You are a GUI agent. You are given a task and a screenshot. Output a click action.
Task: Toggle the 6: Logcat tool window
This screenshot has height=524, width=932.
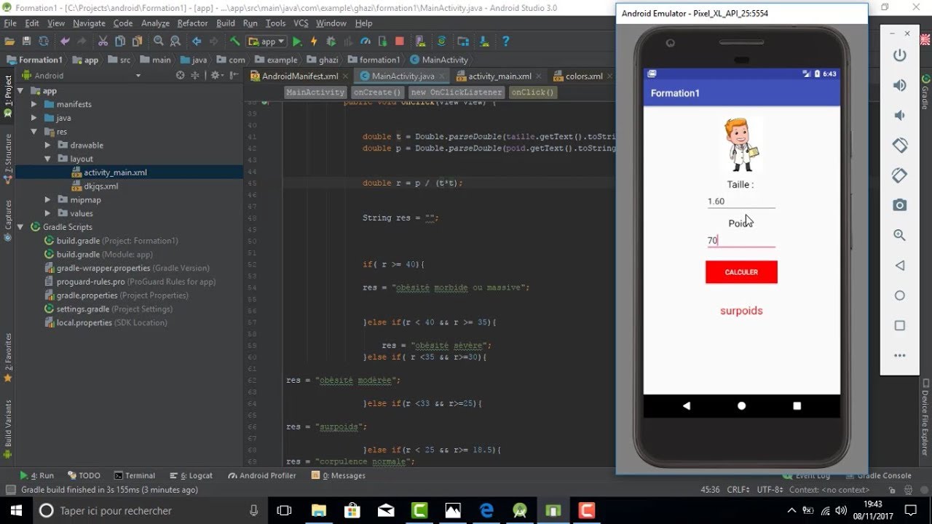(191, 475)
